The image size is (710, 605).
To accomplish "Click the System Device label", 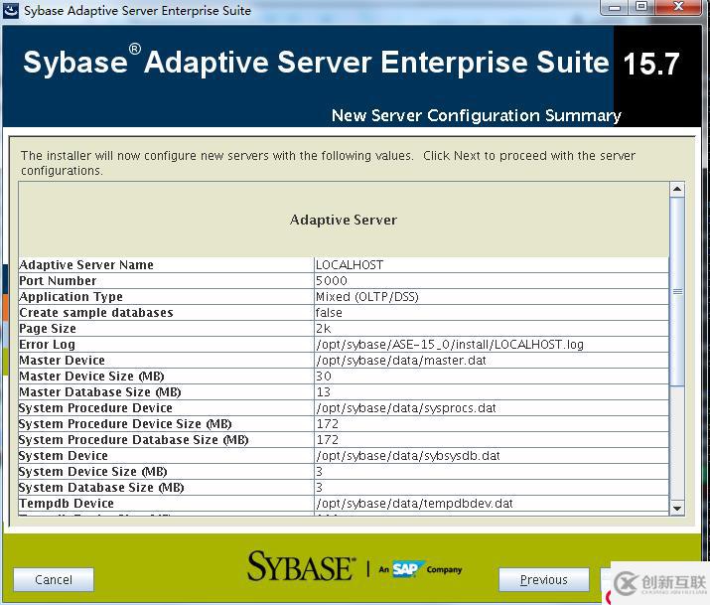I will point(64,456).
